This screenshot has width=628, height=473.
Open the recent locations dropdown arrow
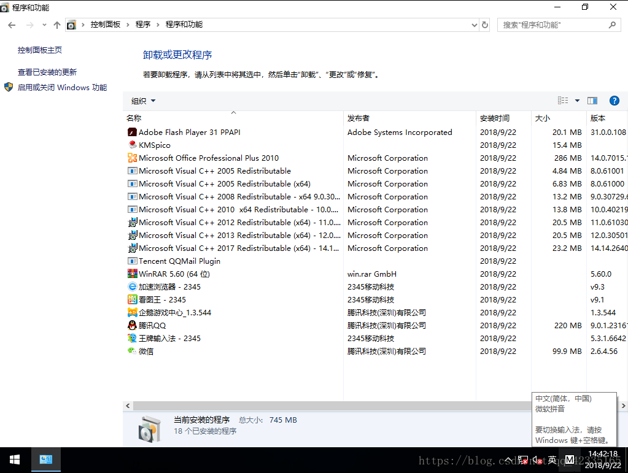pos(44,25)
